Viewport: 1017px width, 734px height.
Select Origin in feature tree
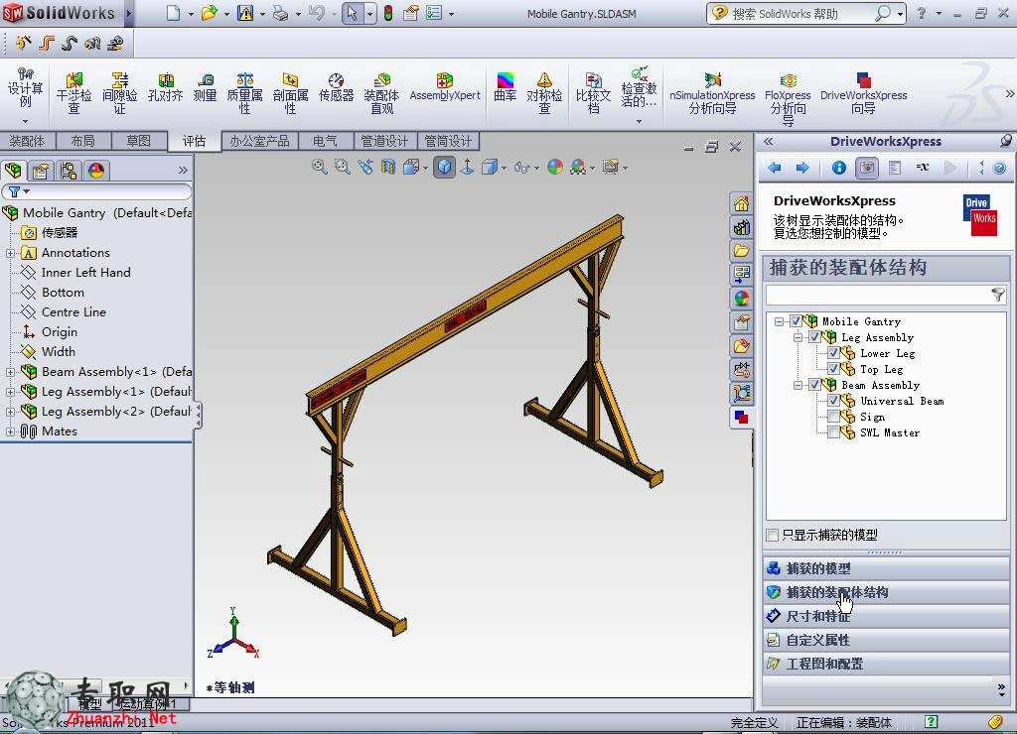[x=59, y=332]
